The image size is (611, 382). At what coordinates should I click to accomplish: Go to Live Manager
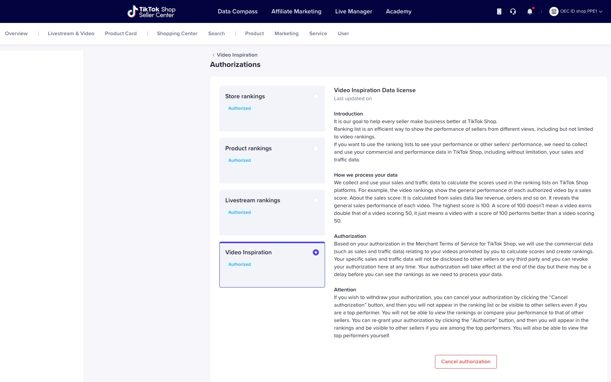[x=353, y=11]
